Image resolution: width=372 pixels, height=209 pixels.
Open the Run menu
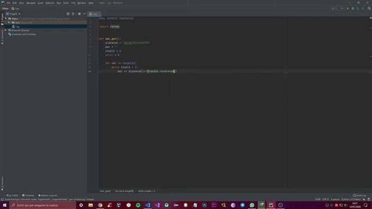(59, 3)
